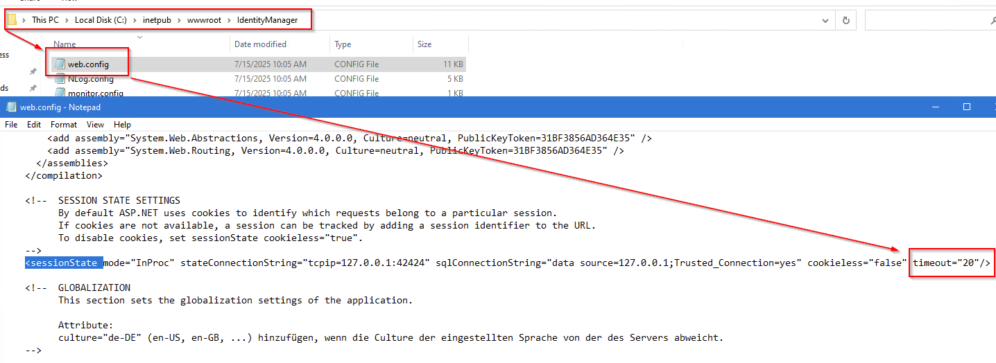The width and height of the screenshot is (996, 363).
Task: Maximize the Notepad window
Action: tap(967, 107)
